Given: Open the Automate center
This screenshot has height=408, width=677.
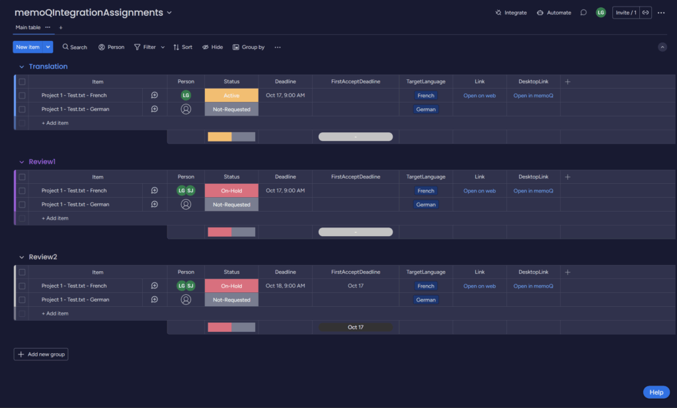Looking at the screenshot, I should (554, 13).
